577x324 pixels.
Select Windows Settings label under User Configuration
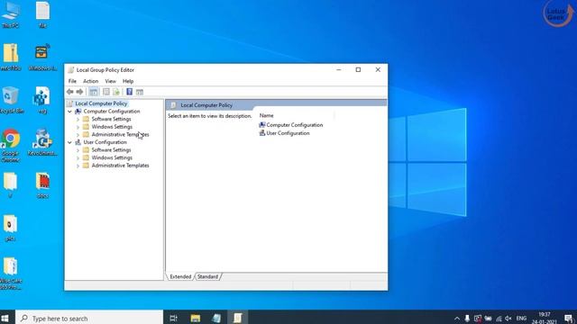(112, 157)
